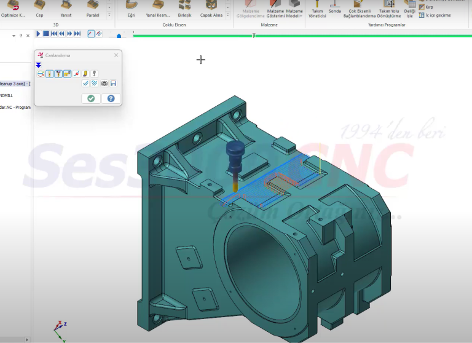
Task: Toggle quick verify shading in Canlandırma
Action: [85, 74]
